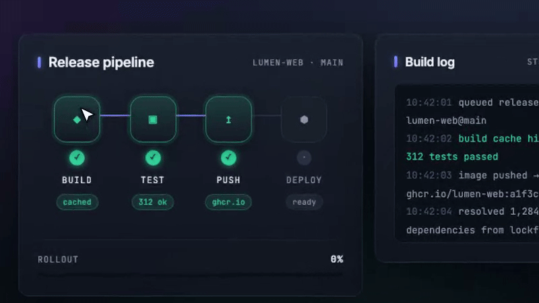The image size is (539, 303).
Task: Select the Build stage diamond icon
Action: [77, 120]
